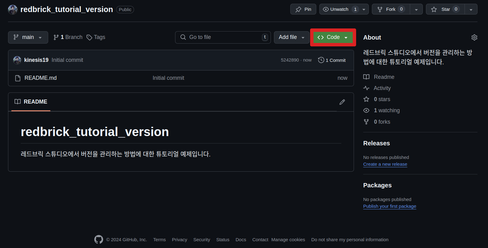Image resolution: width=488 pixels, height=248 pixels.
Task: Open the Unwatch notification options dropdown arrow
Action: point(364,9)
